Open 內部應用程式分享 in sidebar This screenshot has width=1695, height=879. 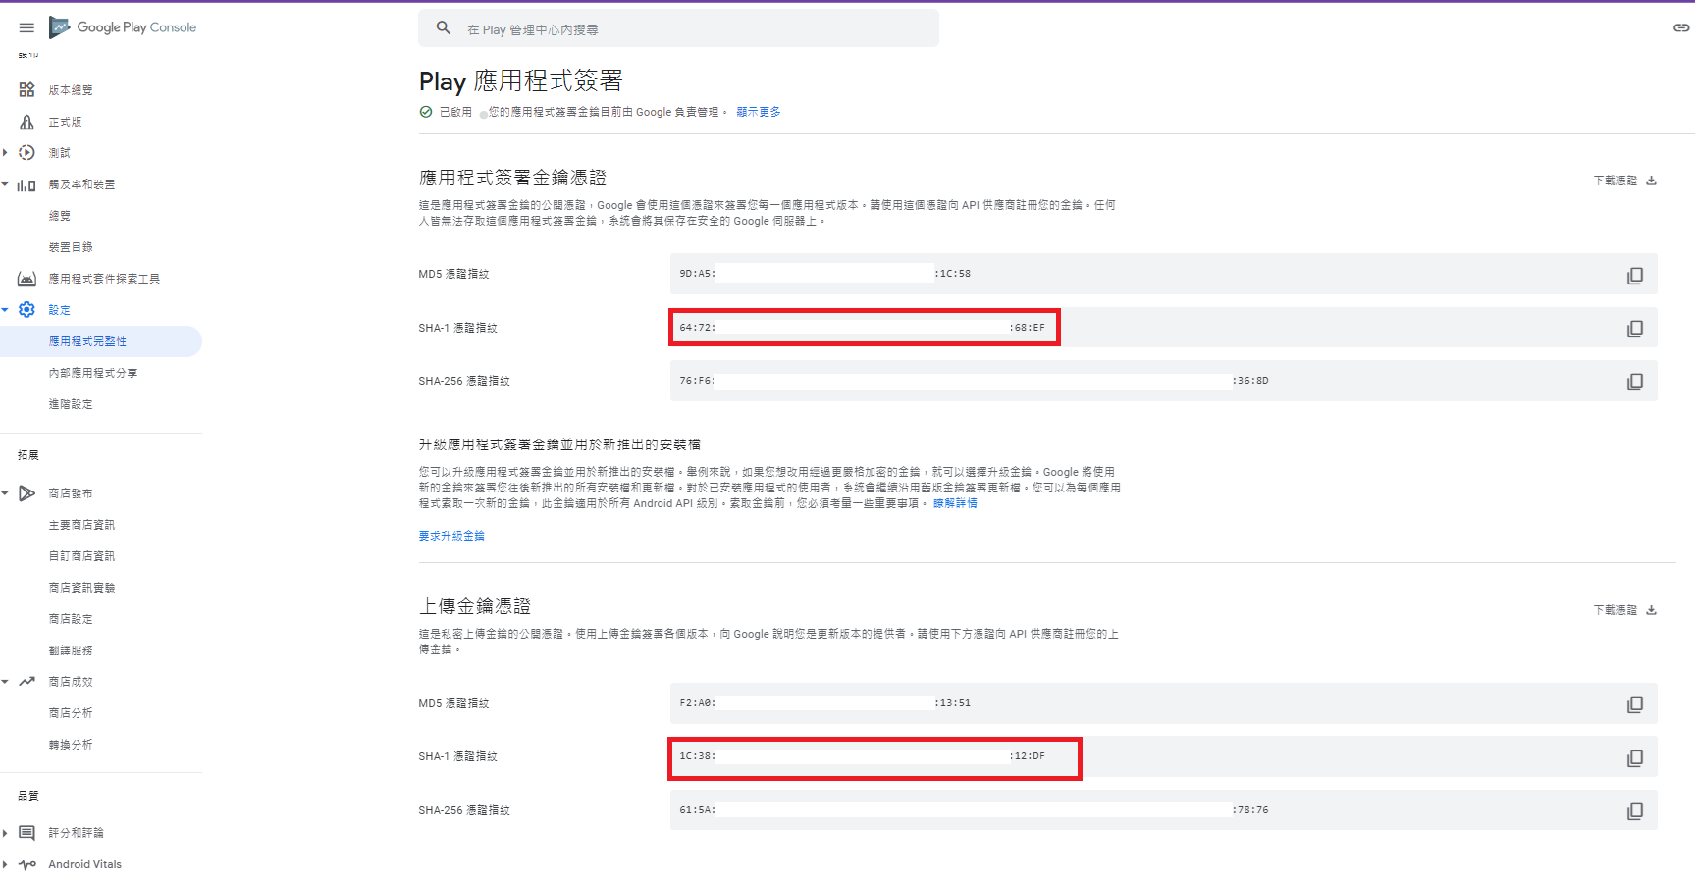[x=93, y=373]
